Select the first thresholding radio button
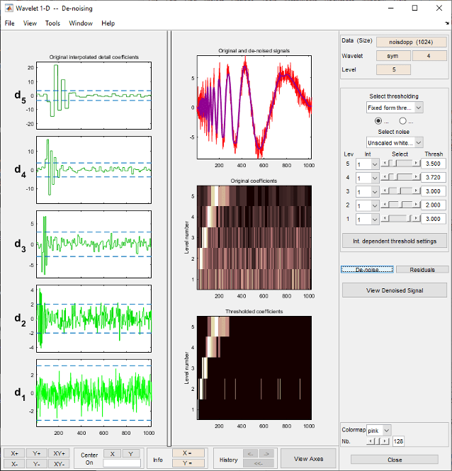 (378, 121)
